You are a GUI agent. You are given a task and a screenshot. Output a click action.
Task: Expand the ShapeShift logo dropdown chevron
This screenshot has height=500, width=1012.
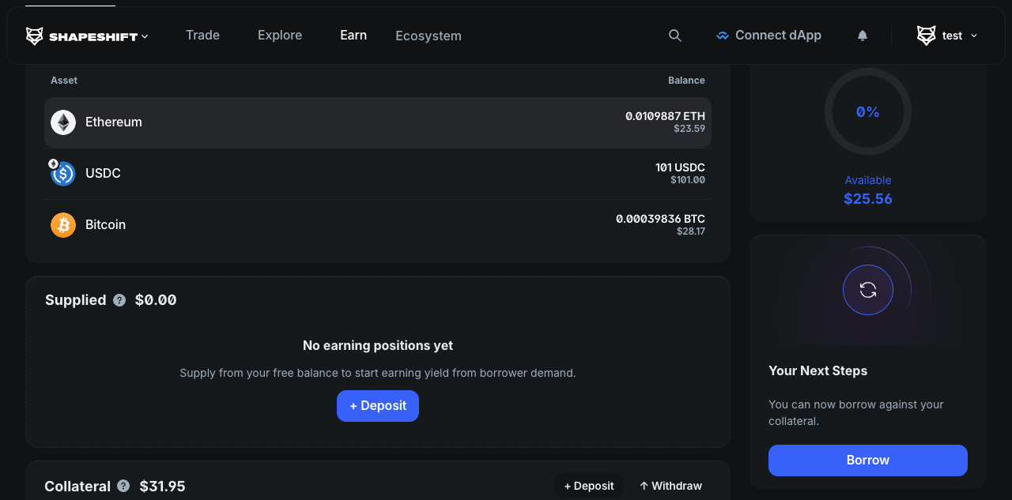click(145, 36)
